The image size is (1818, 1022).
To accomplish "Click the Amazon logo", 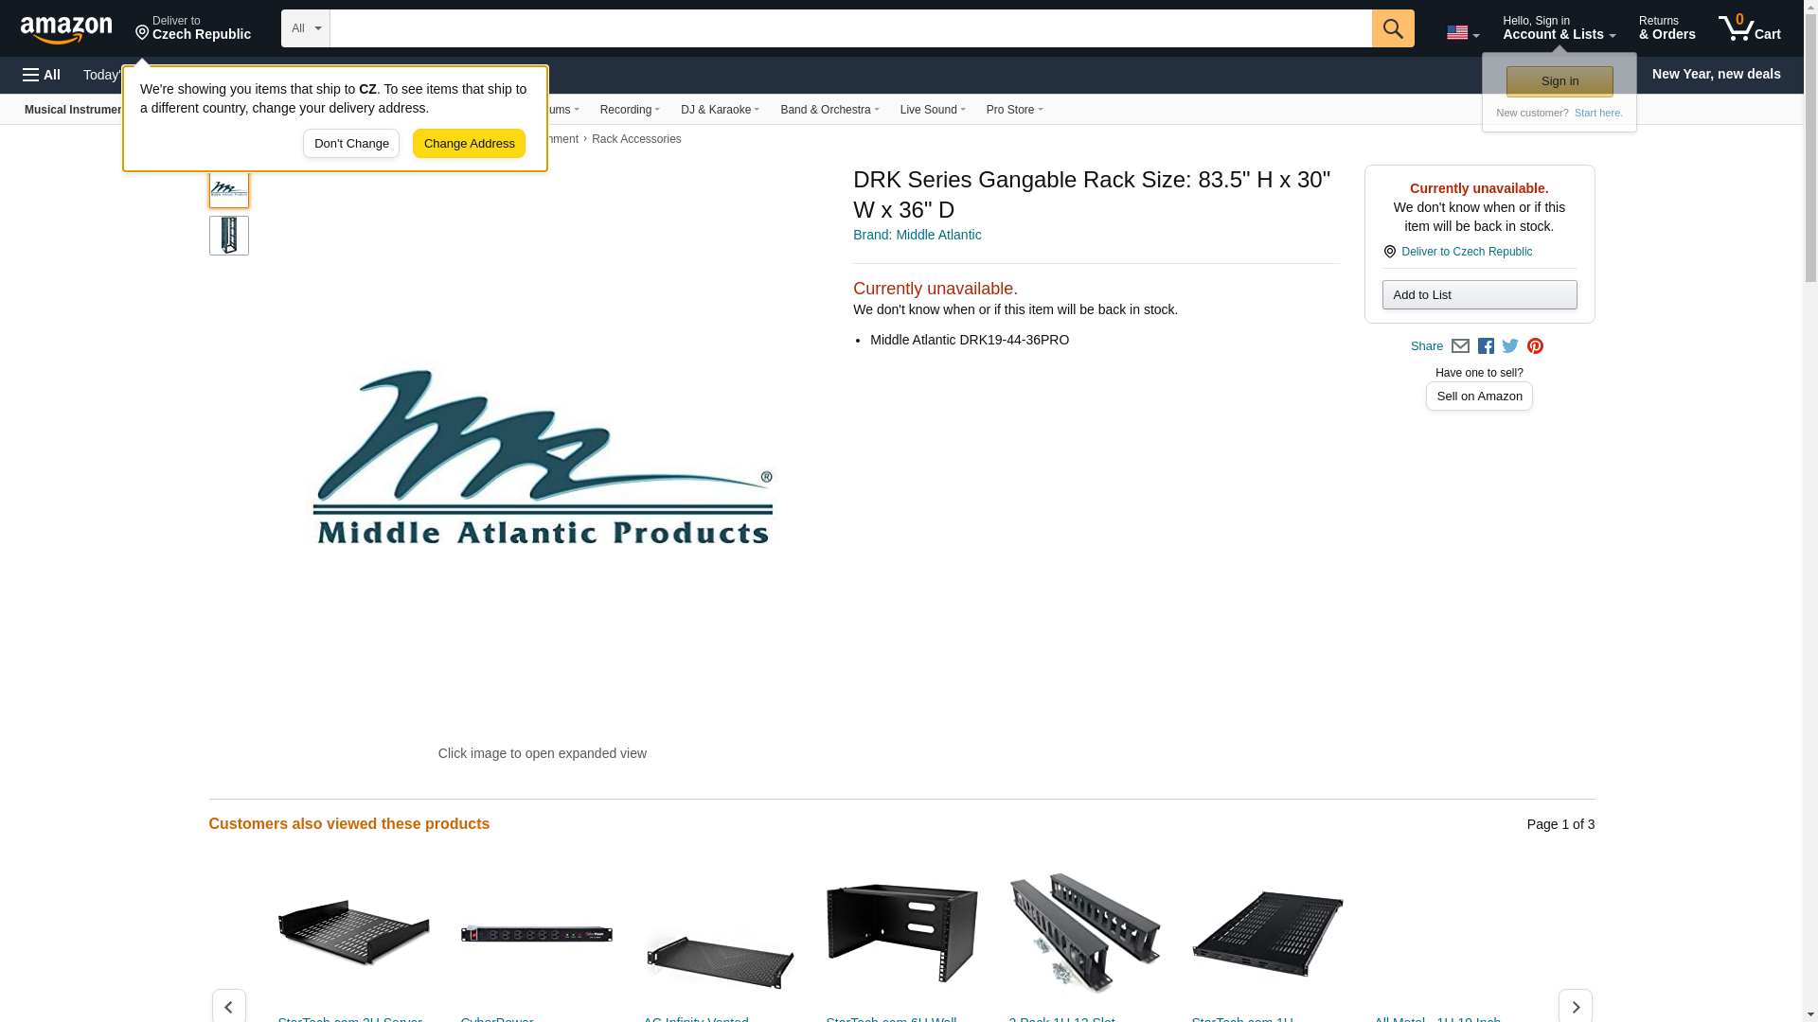I will (66, 29).
